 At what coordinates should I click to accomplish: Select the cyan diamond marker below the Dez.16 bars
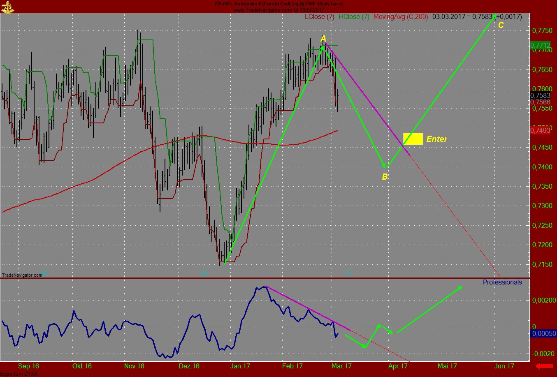pyautogui.click(x=204, y=273)
